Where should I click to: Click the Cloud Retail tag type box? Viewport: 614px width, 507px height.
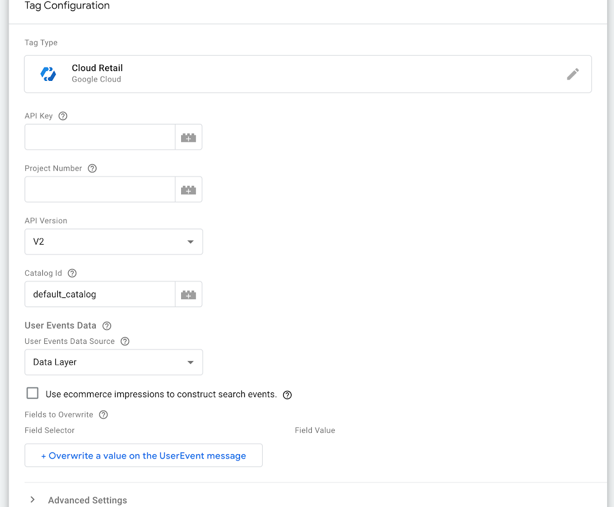click(x=308, y=74)
